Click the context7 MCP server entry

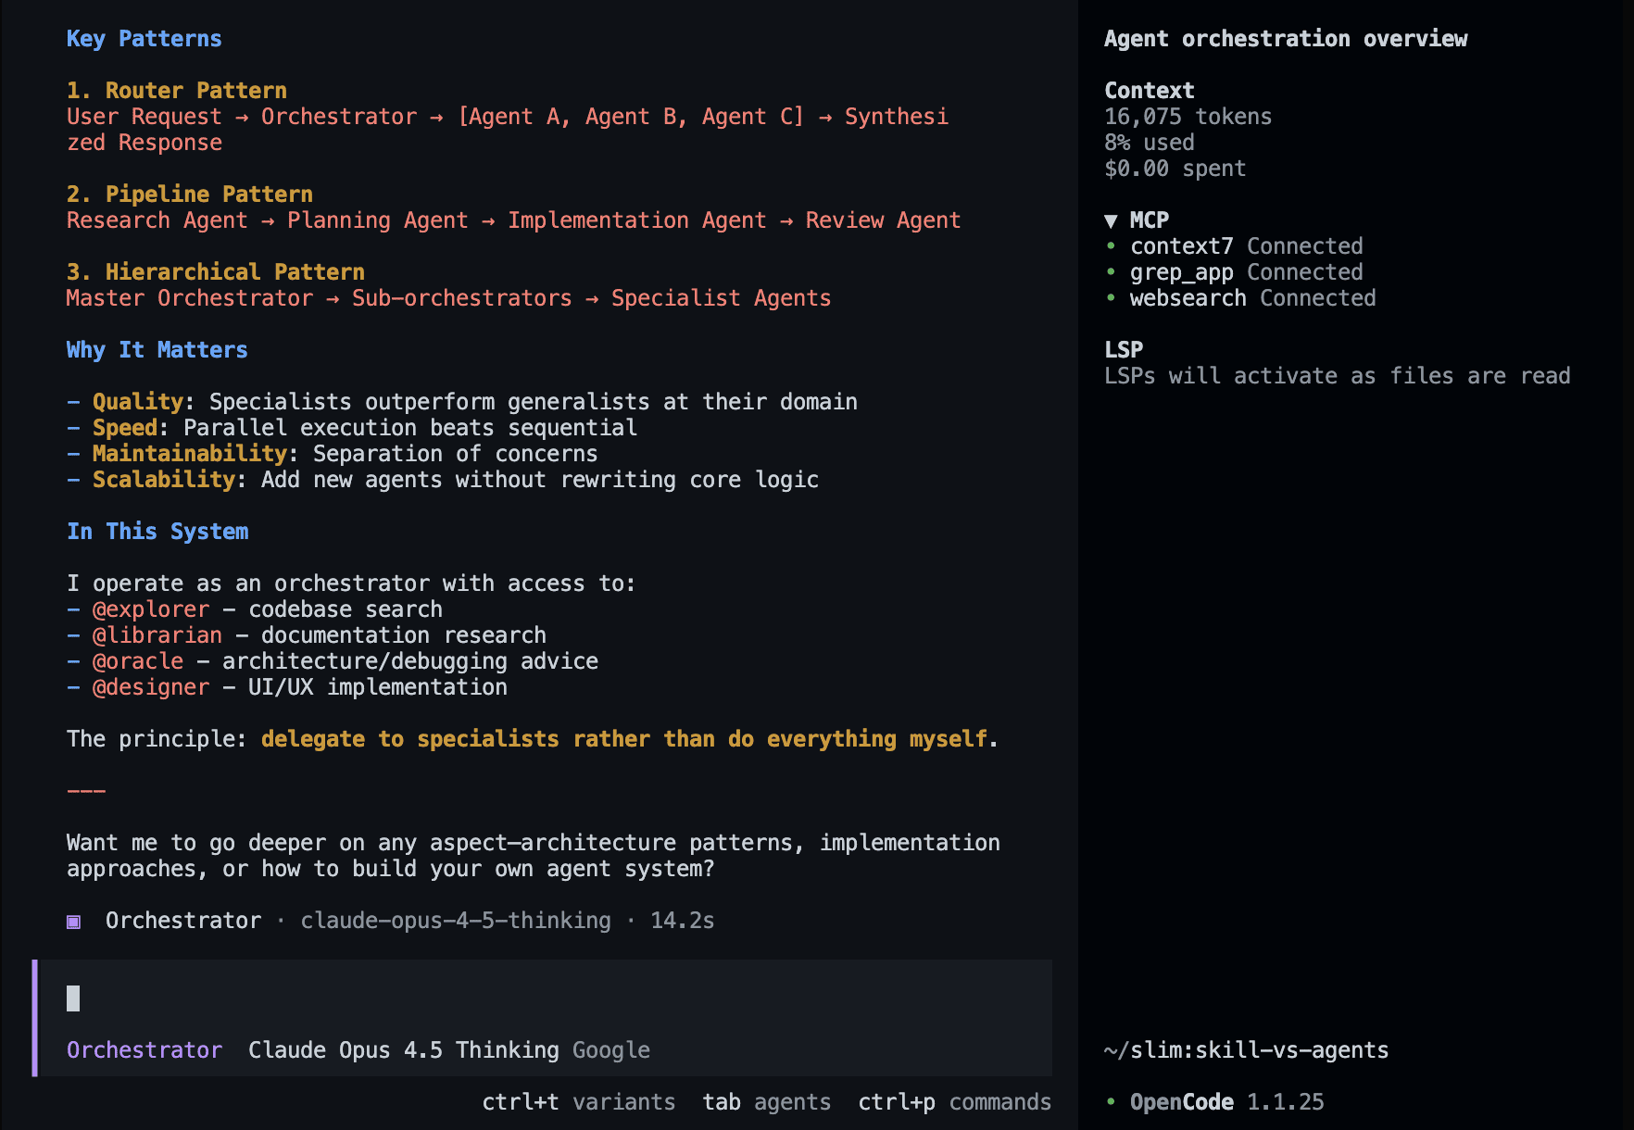[1182, 246]
